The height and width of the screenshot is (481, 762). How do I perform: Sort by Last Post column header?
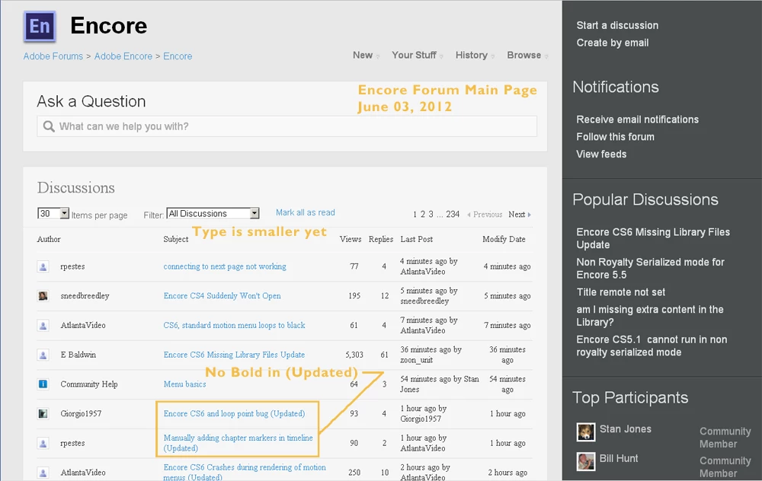coord(416,239)
